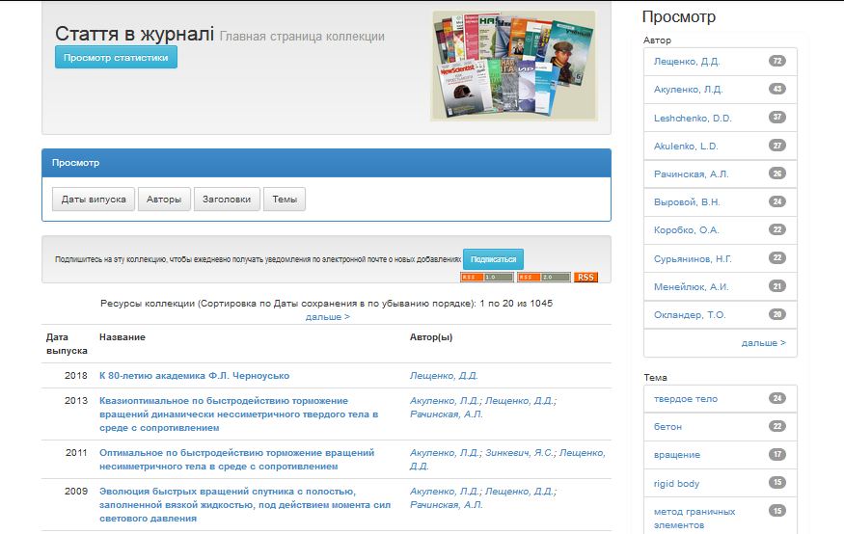Click the дальше link above the results table
Viewport: 844px width, 534px height.
[328, 317]
